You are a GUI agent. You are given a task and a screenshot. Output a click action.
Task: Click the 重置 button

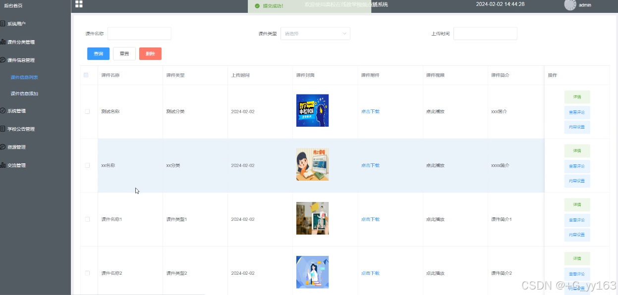(124, 53)
